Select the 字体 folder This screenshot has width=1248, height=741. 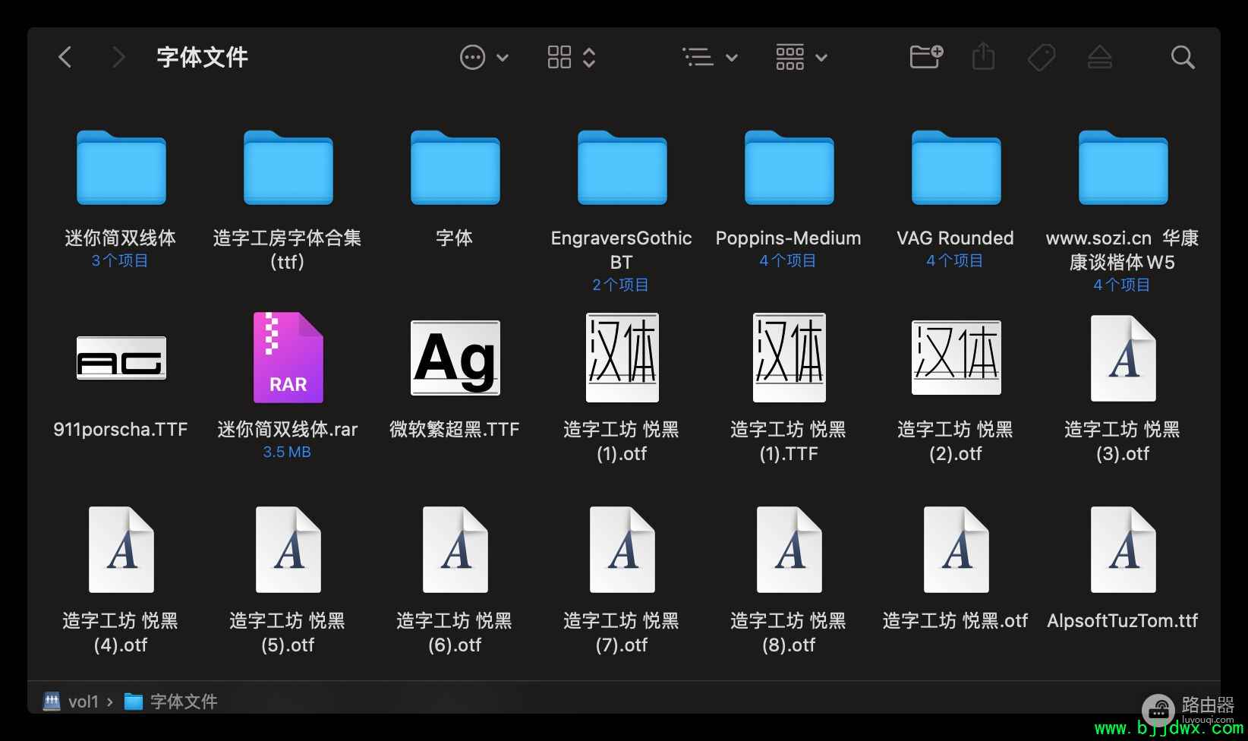[x=455, y=167]
